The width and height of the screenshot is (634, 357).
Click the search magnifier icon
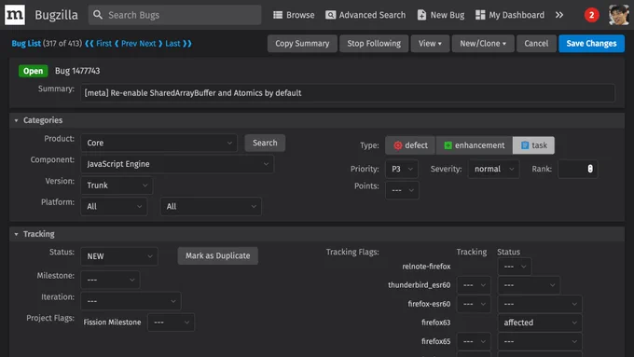coord(98,15)
